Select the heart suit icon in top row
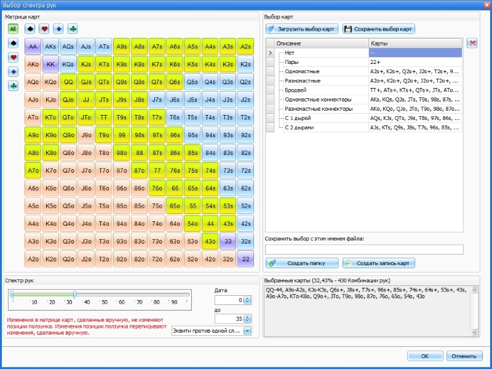Viewport: 492px width, 369px height. click(x=44, y=29)
